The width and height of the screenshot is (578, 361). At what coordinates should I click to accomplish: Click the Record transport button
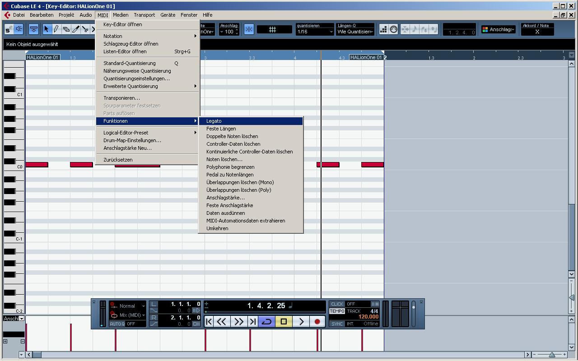pos(317,321)
